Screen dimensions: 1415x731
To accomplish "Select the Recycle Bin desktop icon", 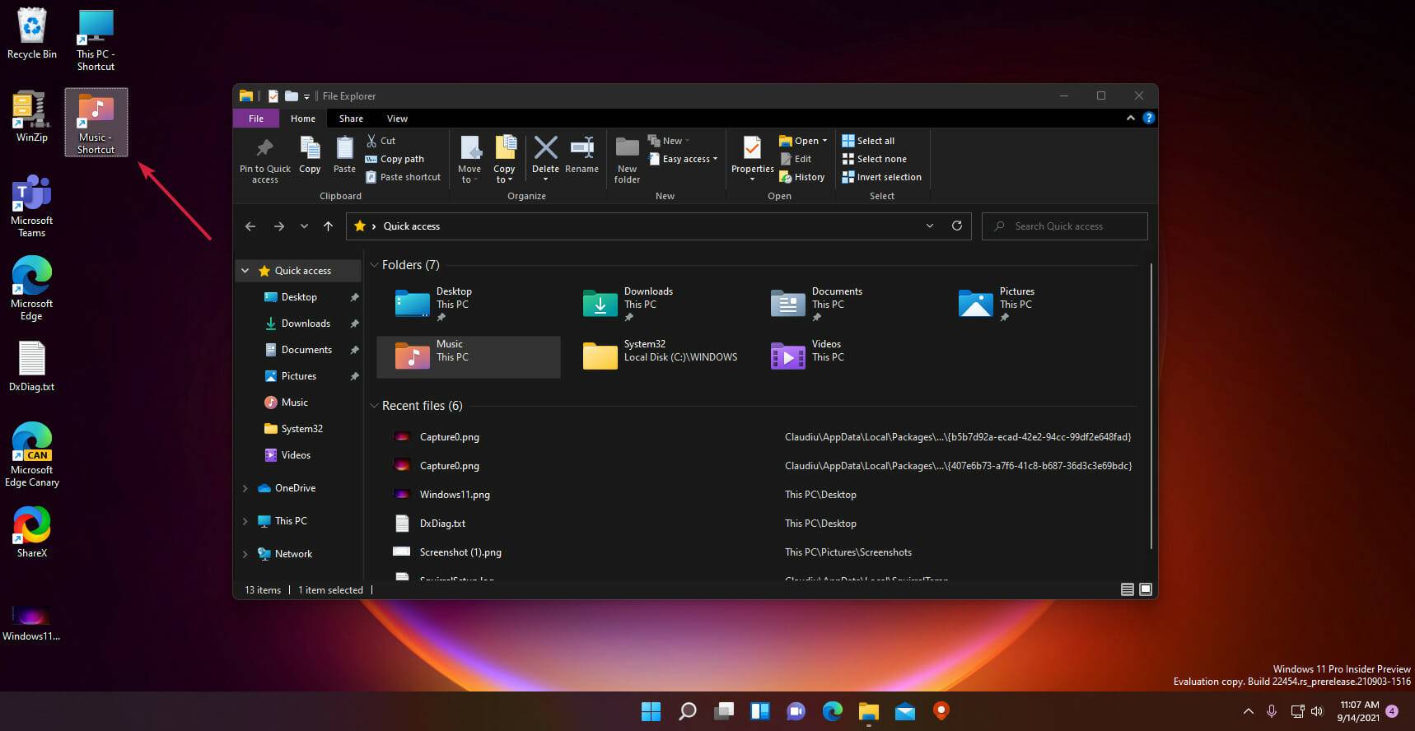I will (x=31, y=33).
